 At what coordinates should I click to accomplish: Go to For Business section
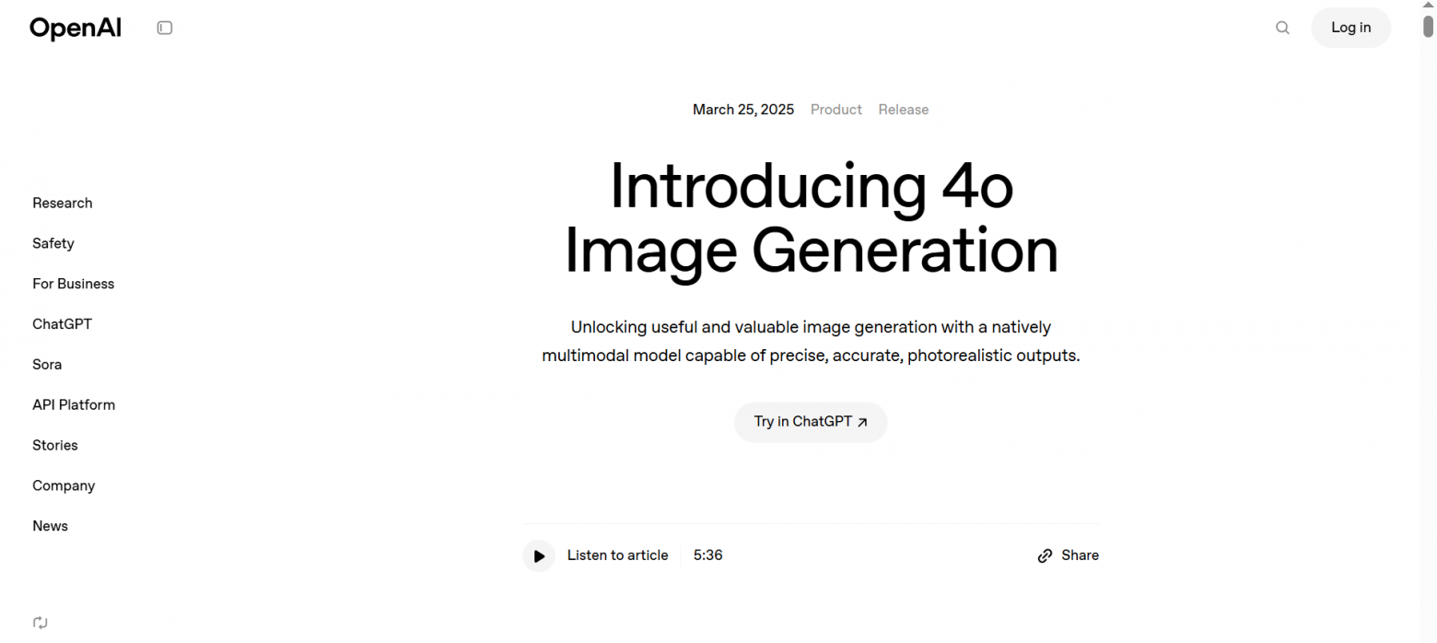[74, 284]
